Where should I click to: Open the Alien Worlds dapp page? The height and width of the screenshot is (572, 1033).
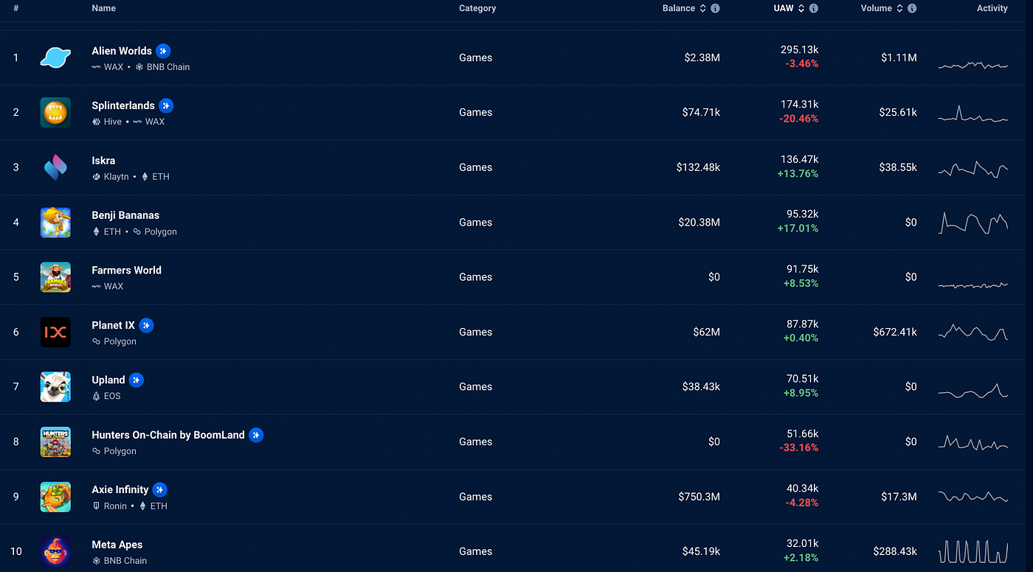point(122,51)
